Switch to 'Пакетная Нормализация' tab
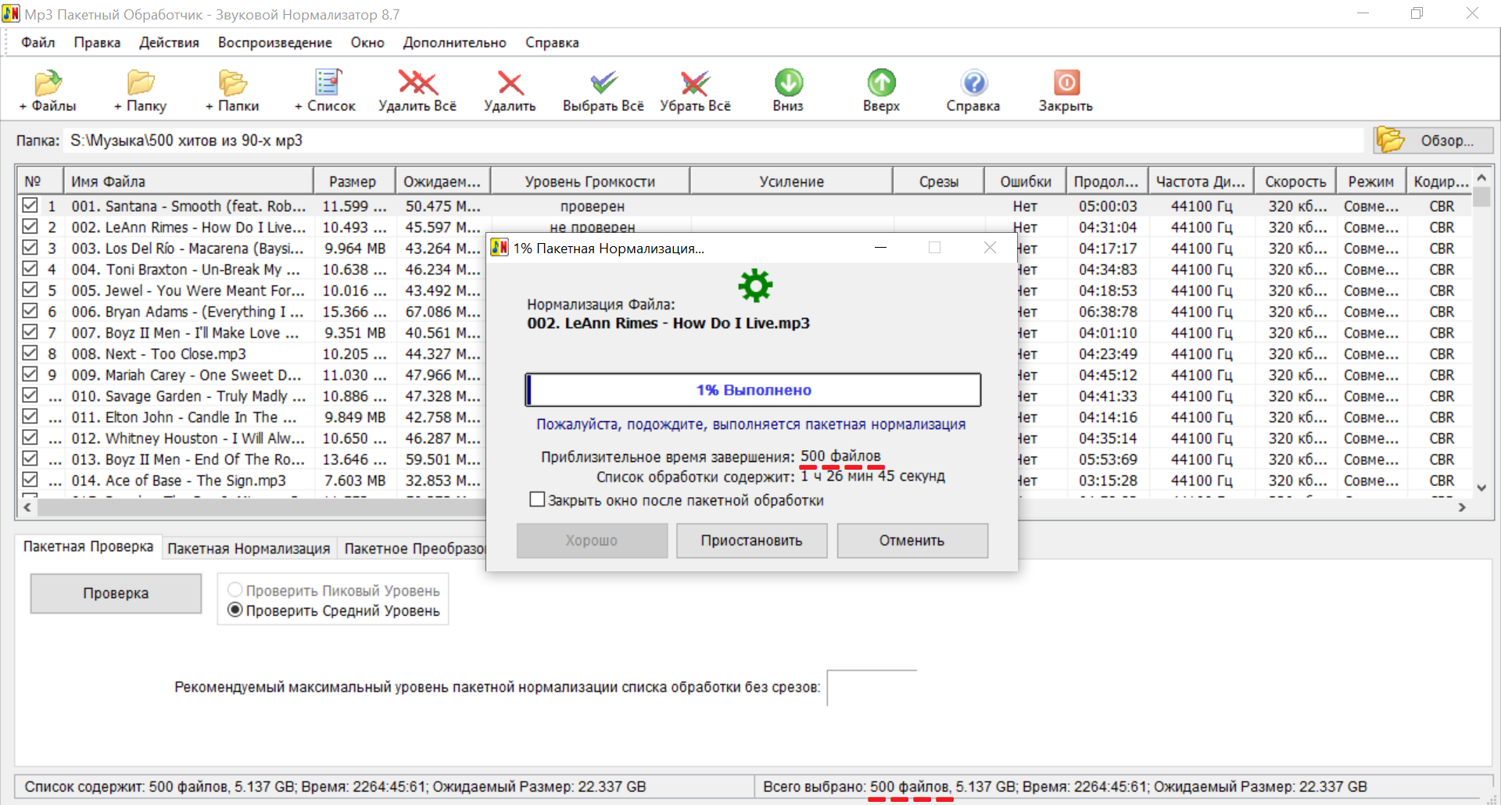 click(x=249, y=549)
